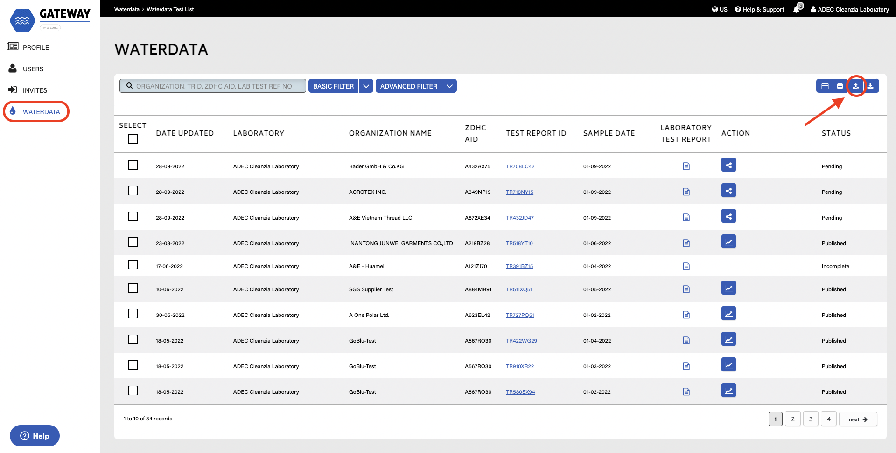Select the ACROTEX INC. row checkbox
Screen dimensions: 896x453
click(133, 191)
